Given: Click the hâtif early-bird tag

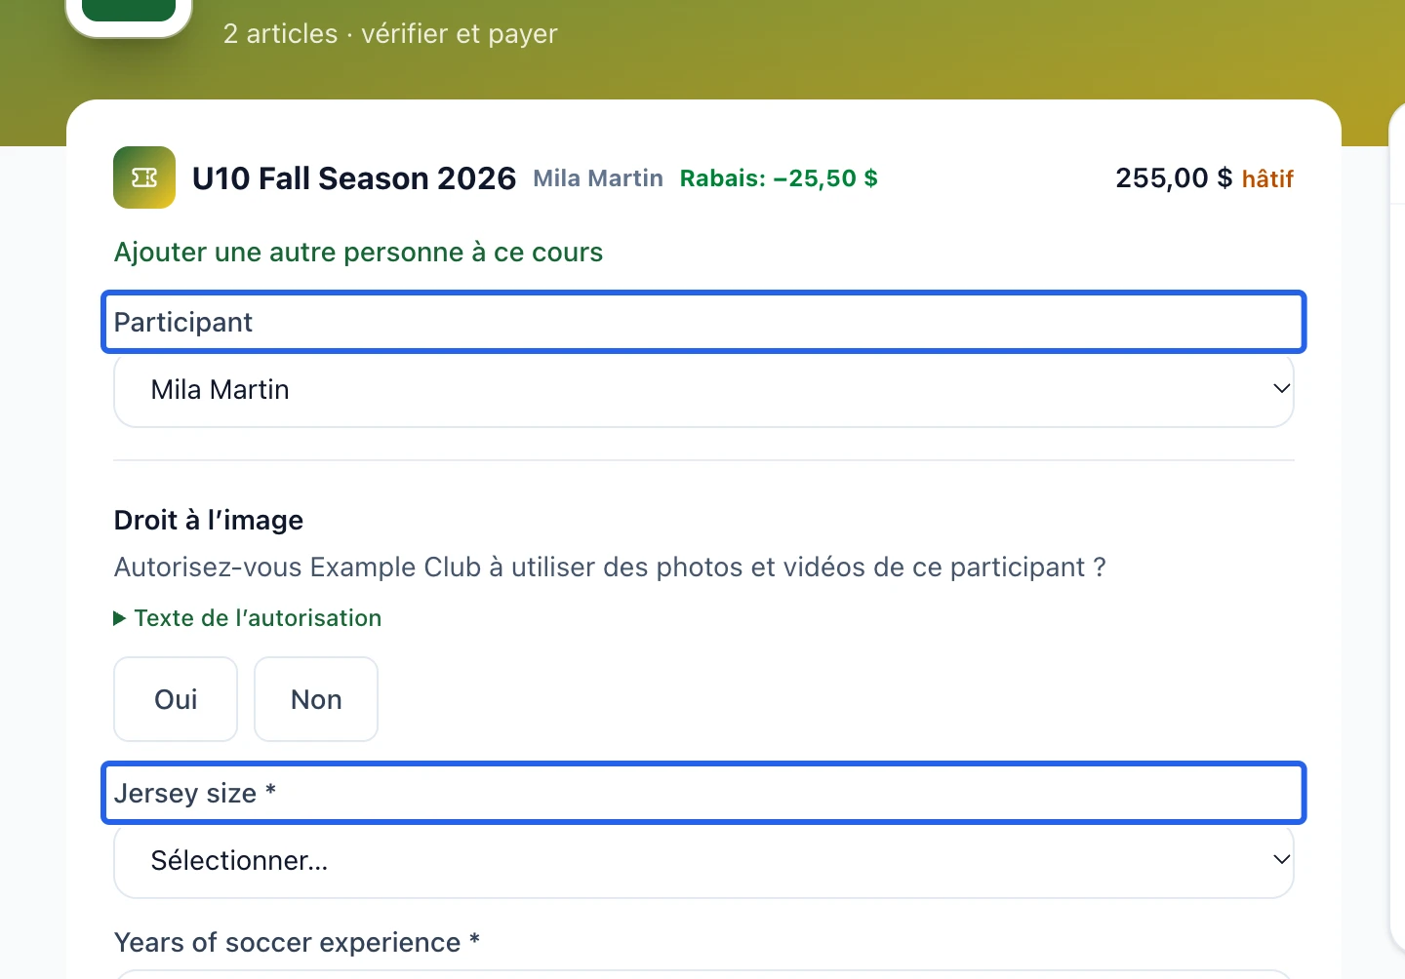Looking at the screenshot, I should point(1267,178).
